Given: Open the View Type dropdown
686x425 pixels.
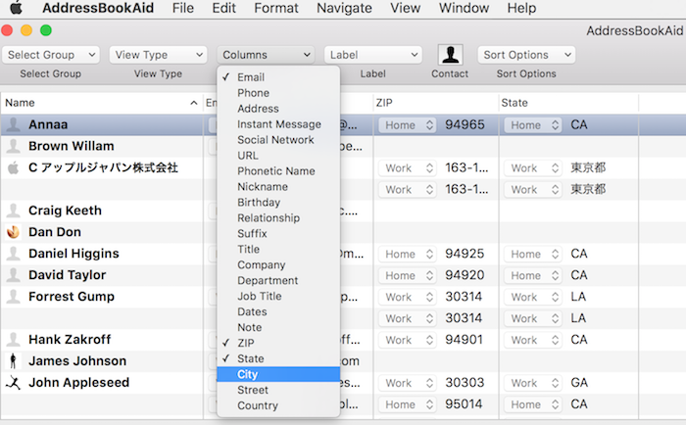Looking at the screenshot, I should click(x=158, y=55).
